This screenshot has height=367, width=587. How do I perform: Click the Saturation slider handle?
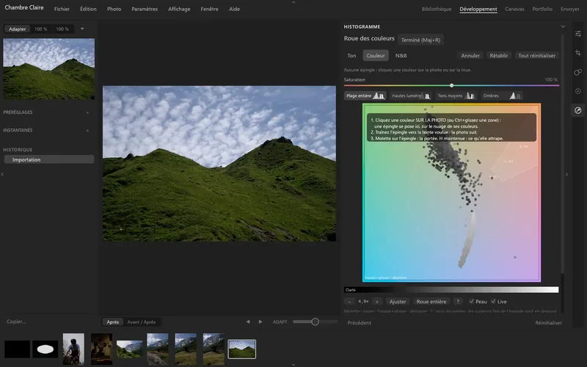(x=451, y=85)
